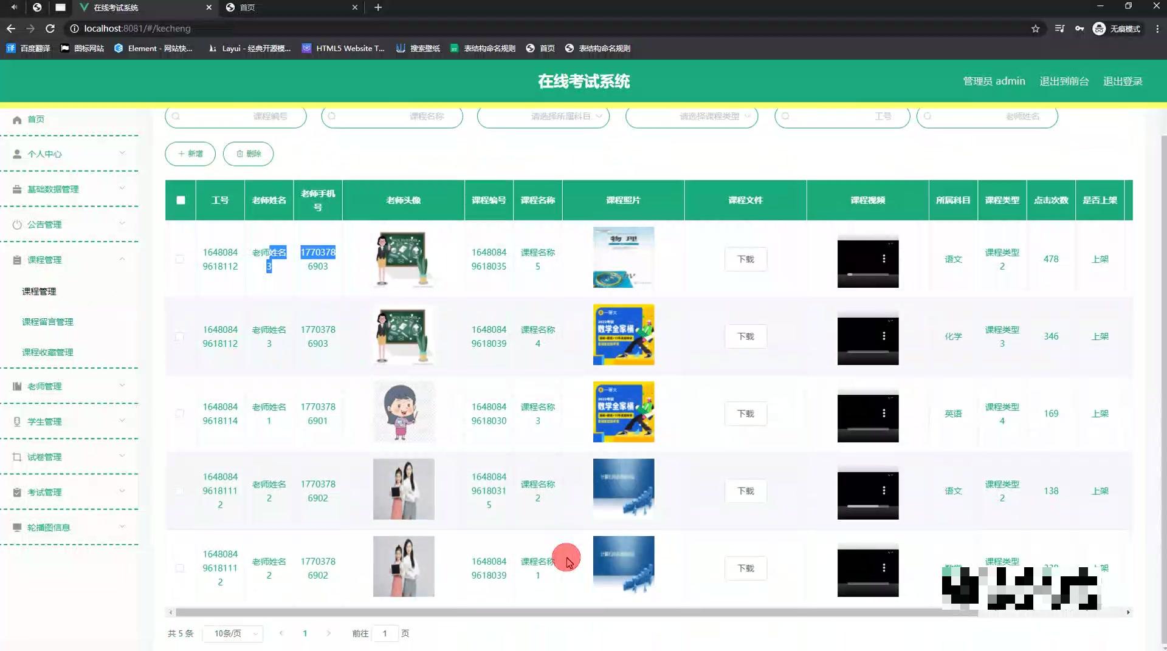1167x651 pixels.
Task: Open 考试管理 via its badge icon
Action: click(x=17, y=492)
